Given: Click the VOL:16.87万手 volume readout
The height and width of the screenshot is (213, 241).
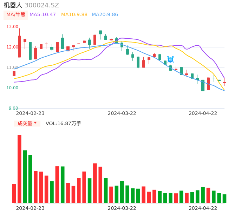Looking at the screenshot, I should (x=63, y=123).
